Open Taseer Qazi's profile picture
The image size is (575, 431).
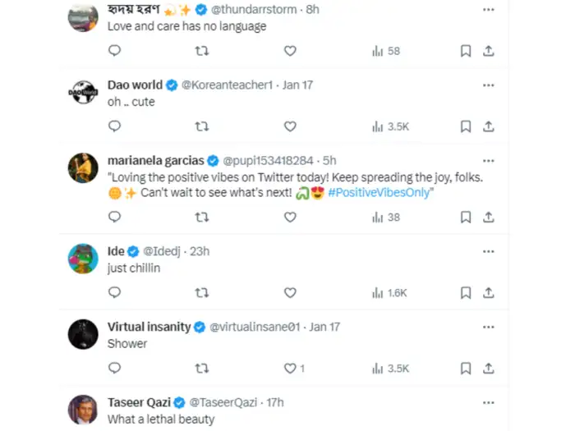tap(83, 410)
